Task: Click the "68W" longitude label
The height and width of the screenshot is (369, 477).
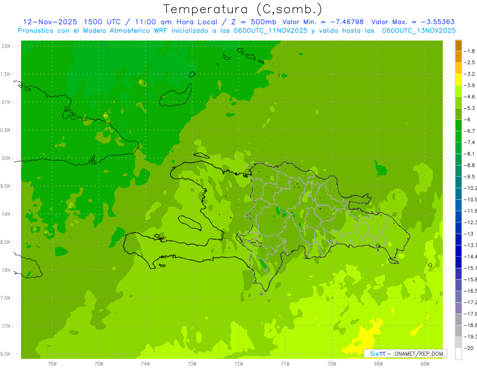Action: [425, 363]
